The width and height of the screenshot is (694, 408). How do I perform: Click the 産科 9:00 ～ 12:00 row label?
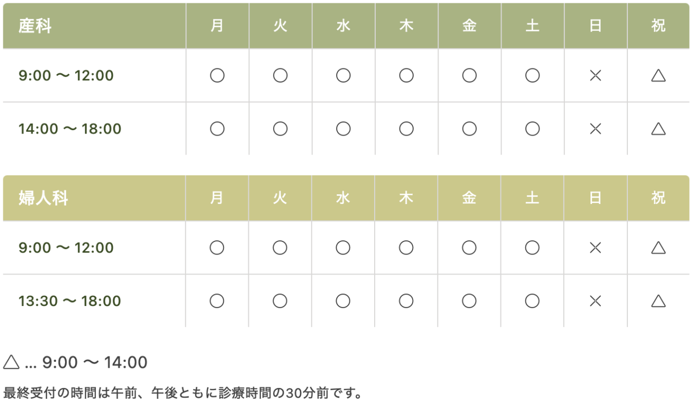click(66, 75)
